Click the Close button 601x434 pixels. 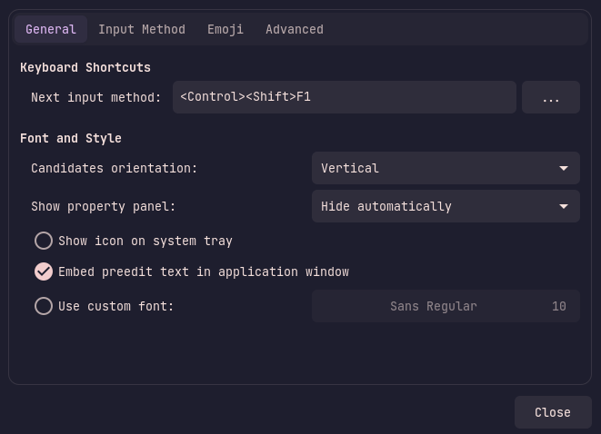(553, 412)
